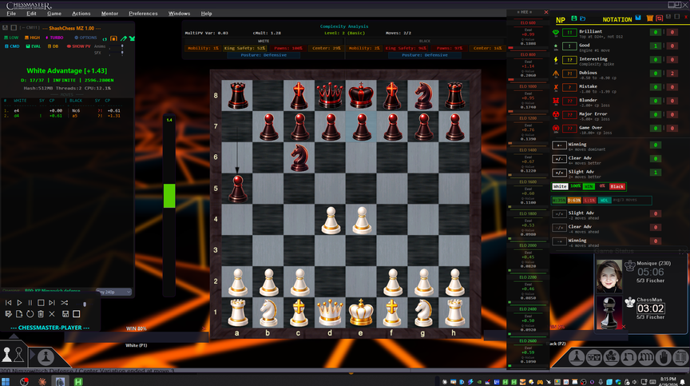Click the orange square engine stop icon
The height and width of the screenshot is (386, 690).
pos(113,38)
